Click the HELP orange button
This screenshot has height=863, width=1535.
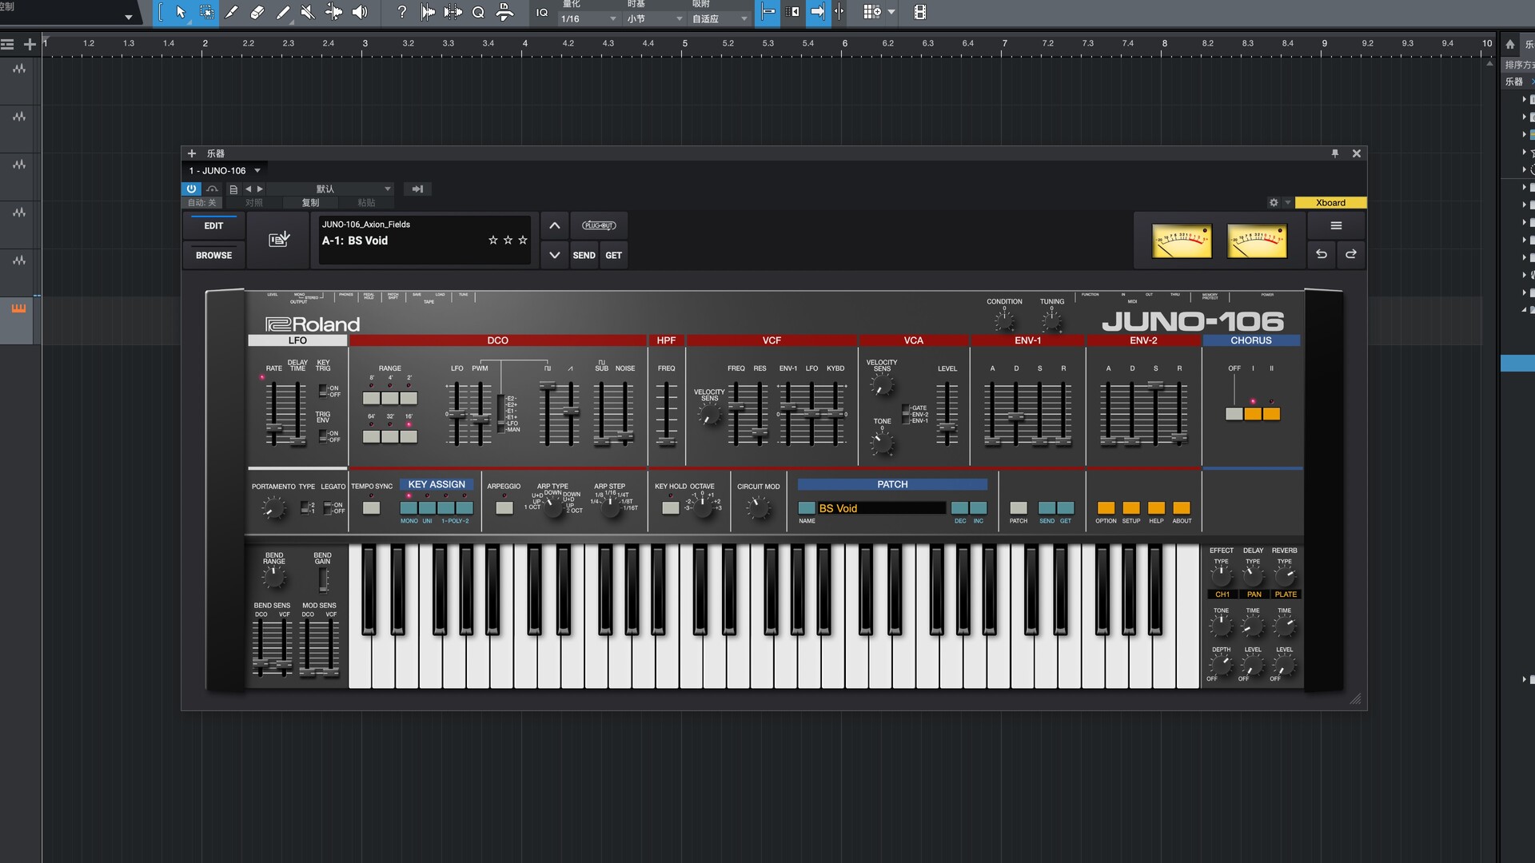pos(1156,508)
